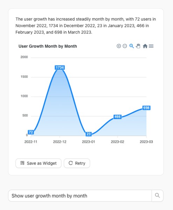This screenshot has width=173, height=210.
Task: Open the chart hamburger menu
Action: (151, 46)
